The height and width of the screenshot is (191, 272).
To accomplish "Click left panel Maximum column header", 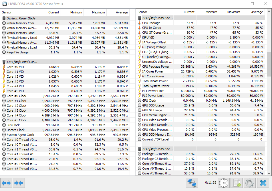I will click(95, 12).
